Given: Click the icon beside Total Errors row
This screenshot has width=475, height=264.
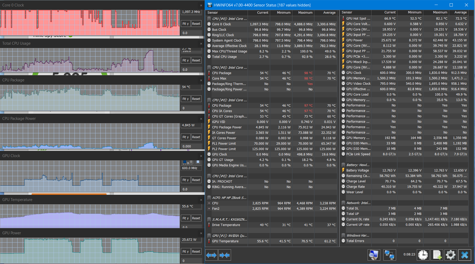Looking at the screenshot, I should pos(343,241).
